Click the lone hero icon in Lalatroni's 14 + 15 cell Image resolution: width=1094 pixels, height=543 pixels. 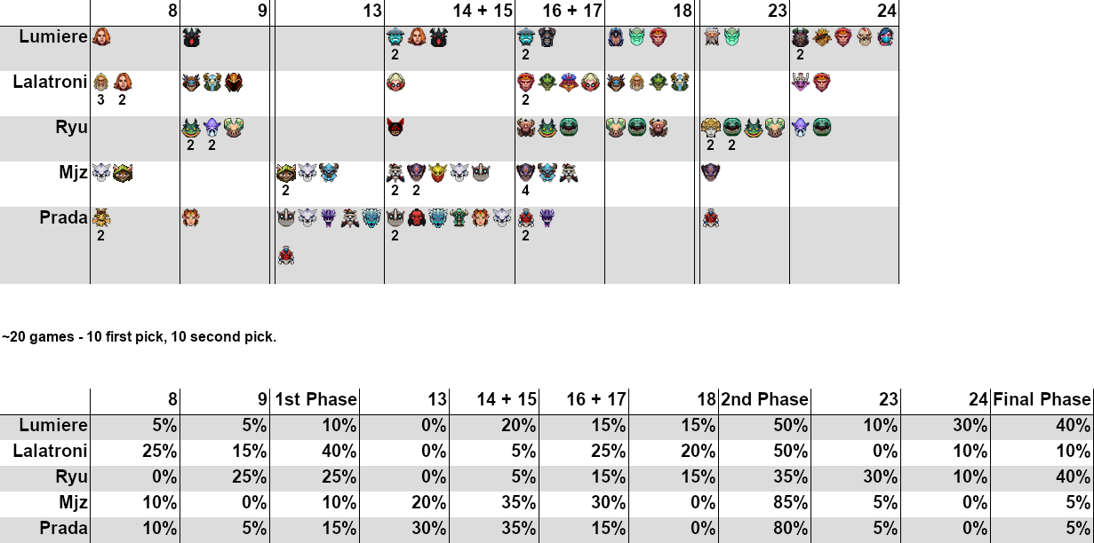(x=395, y=83)
